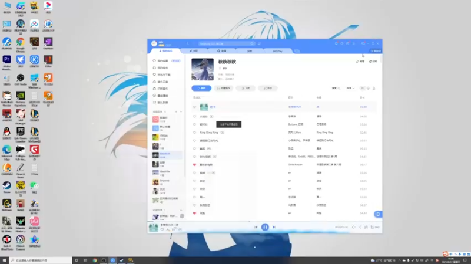
Task: Open the playlist named 1 in sidebar
Action: coord(167,145)
